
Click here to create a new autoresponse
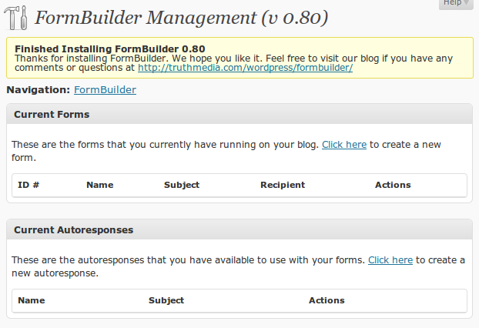pyautogui.click(x=390, y=260)
